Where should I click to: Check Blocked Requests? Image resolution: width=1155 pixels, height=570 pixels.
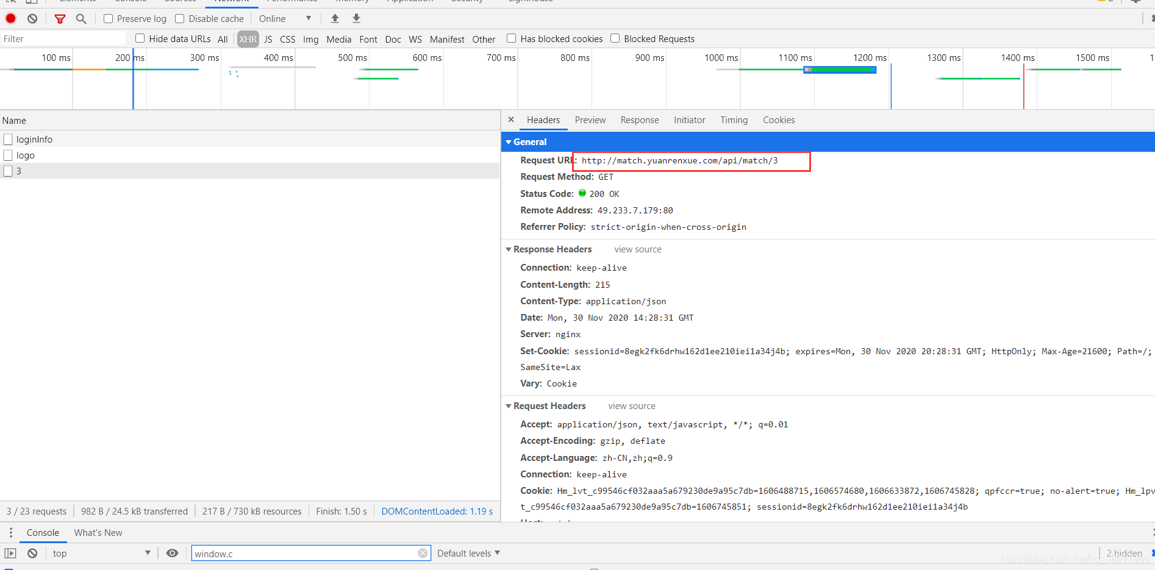point(615,38)
